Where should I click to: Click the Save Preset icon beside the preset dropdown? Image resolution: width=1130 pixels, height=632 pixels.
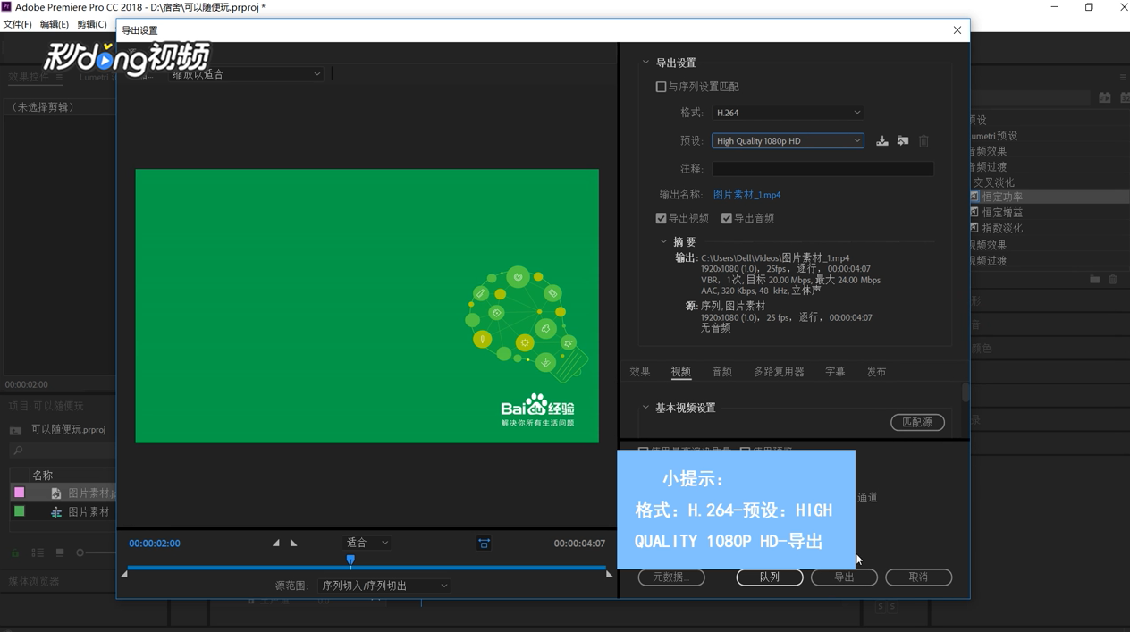coord(882,141)
